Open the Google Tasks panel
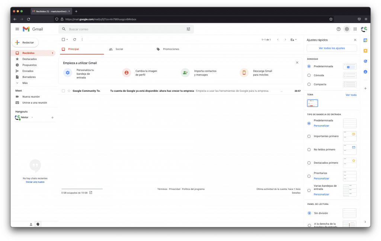This screenshot has width=381, height=241. pos(365,61)
